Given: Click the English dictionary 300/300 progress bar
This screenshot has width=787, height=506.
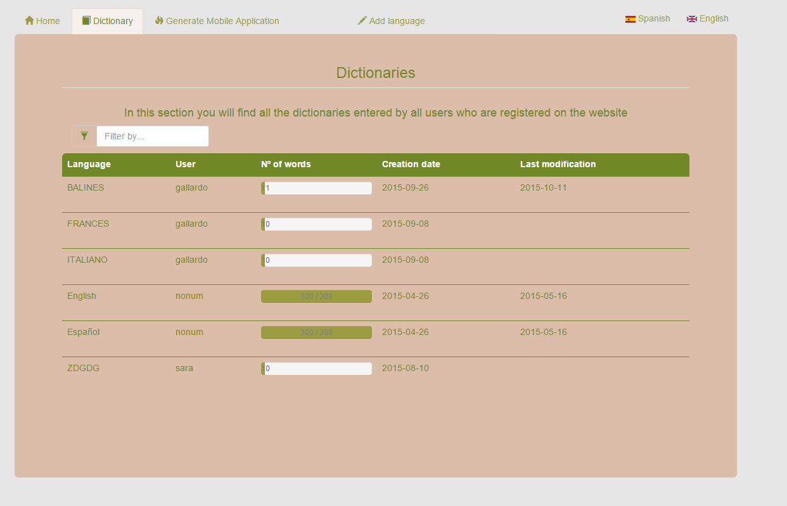Looking at the screenshot, I should pos(316,296).
